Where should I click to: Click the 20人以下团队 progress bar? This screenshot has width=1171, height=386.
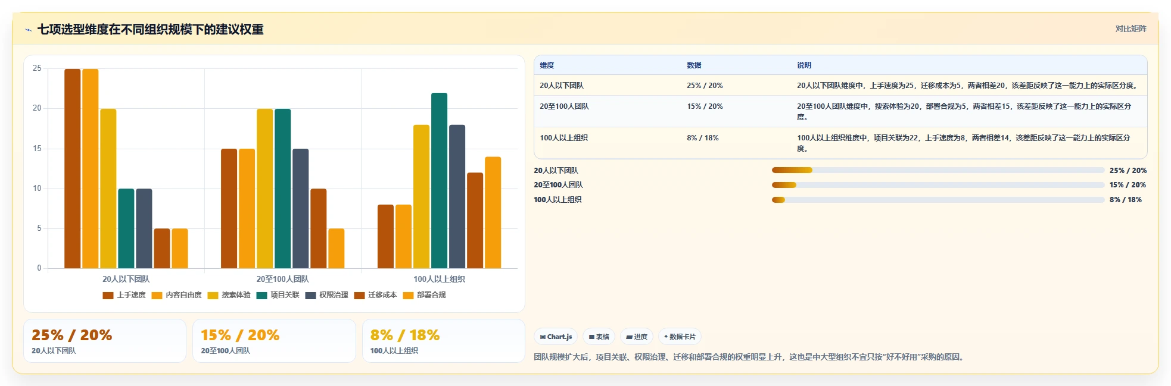pyautogui.click(x=938, y=170)
